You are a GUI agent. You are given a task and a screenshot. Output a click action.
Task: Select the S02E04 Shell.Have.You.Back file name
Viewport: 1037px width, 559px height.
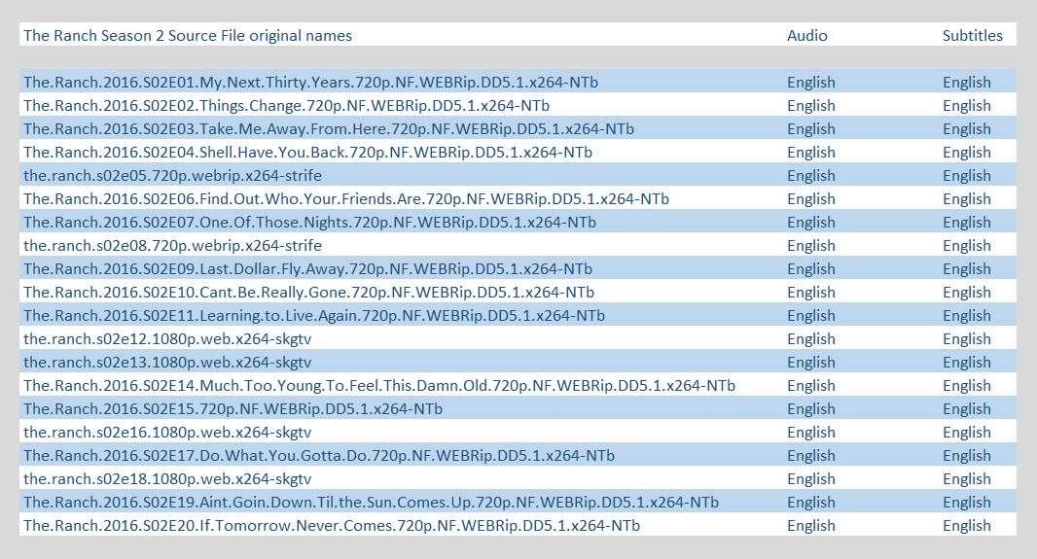tap(307, 153)
